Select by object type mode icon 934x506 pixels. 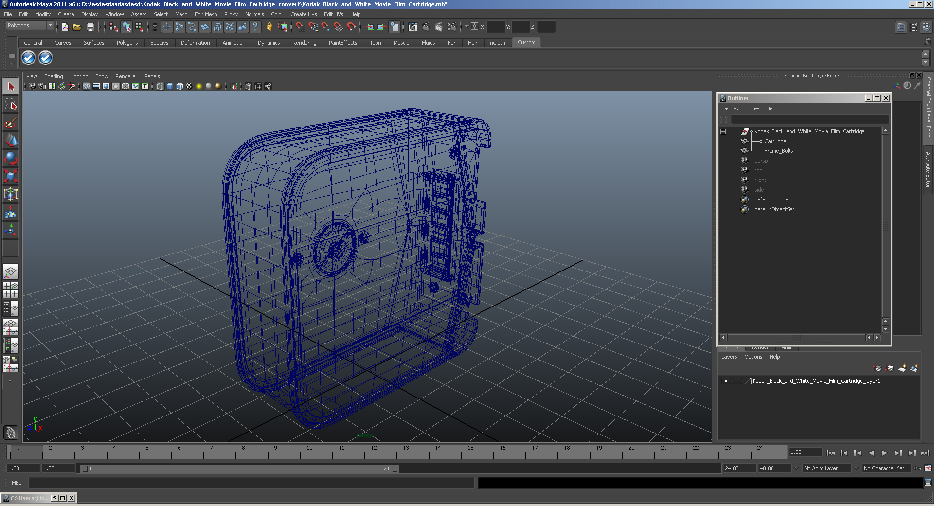pos(126,27)
